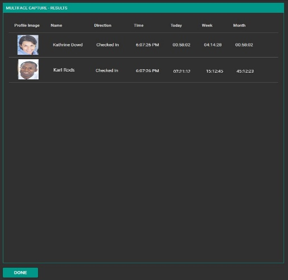Image resolution: width=288 pixels, height=280 pixels.
Task: Click the Profile Image column header
Action: 27,25
